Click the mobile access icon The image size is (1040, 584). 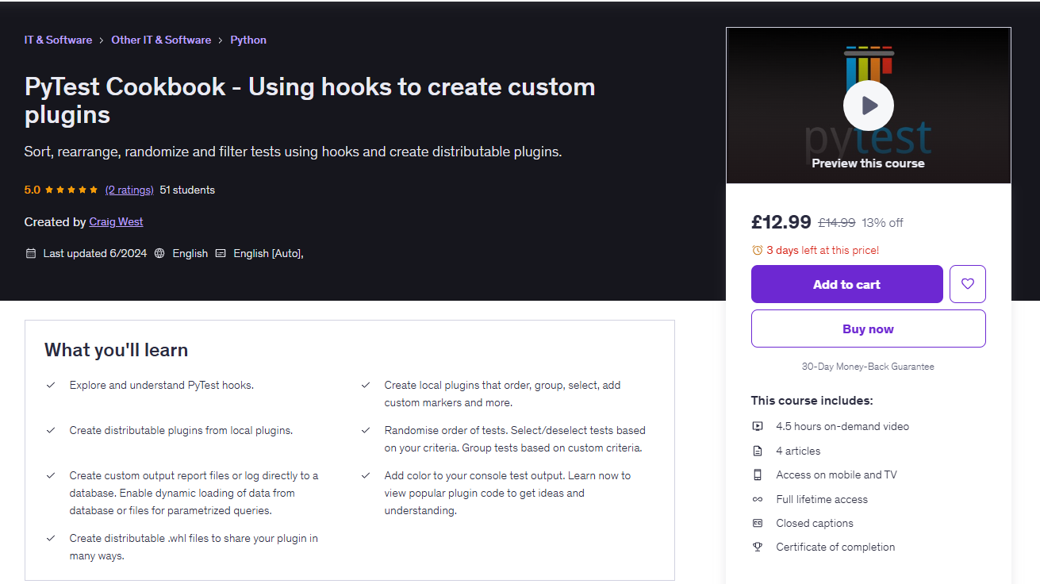(x=758, y=474)
